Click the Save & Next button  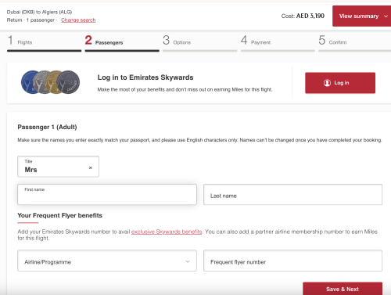click(343, 289)
